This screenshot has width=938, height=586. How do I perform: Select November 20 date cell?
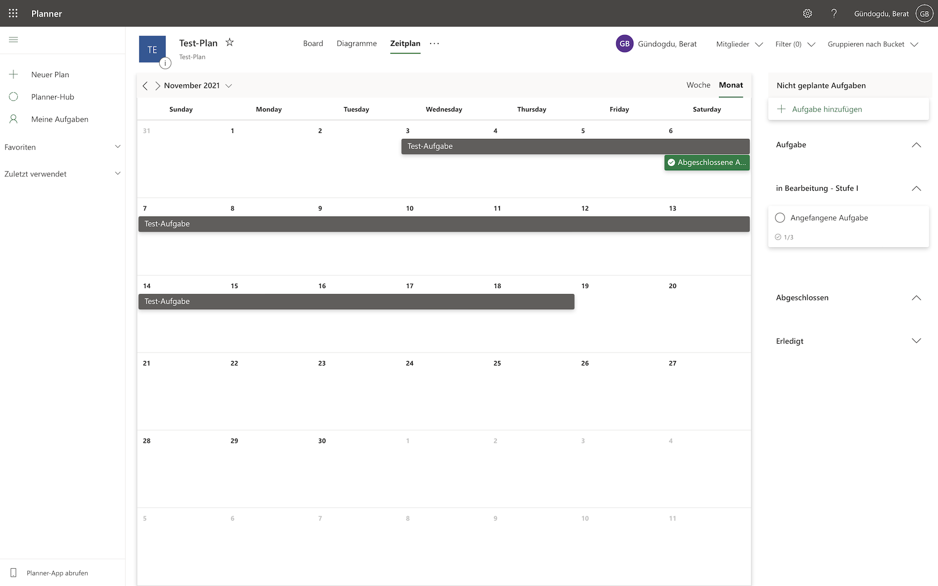707,314
